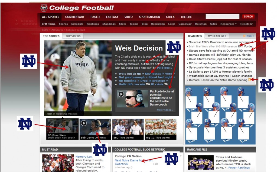Click the video icon after 'ID crisis'
277x172 pixels.
tap(166, 84)
